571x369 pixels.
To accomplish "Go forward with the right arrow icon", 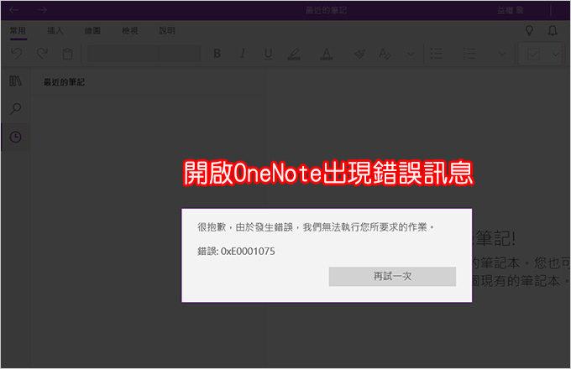I will (42, 10).
